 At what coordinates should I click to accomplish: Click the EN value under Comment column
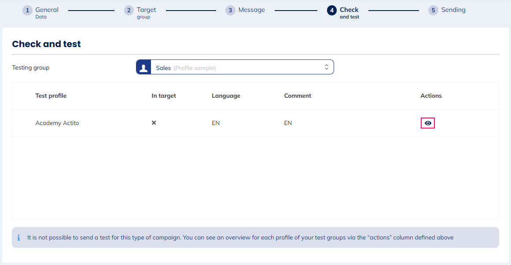[288, 123]
